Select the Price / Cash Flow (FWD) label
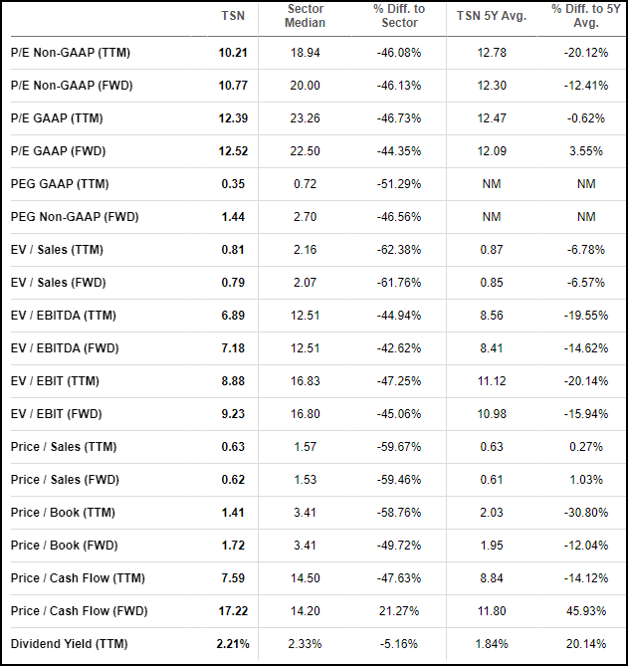628x666 pixels. coord(79,611)
